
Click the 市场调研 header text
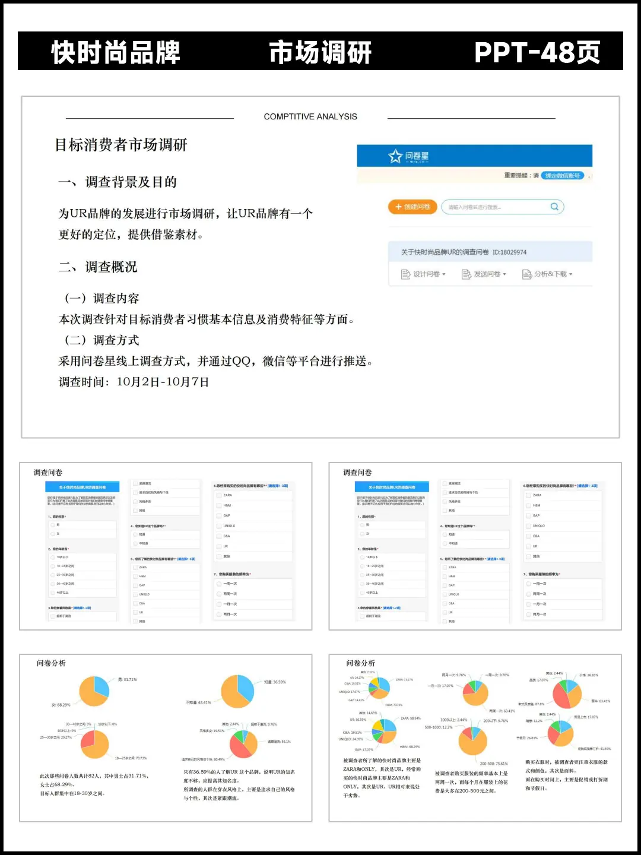point(320,52)
